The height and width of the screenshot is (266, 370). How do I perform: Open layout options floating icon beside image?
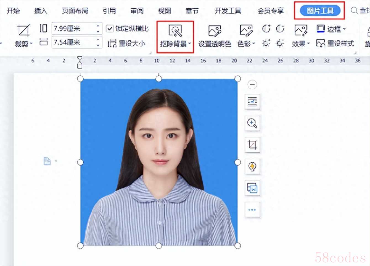point(252,102)
